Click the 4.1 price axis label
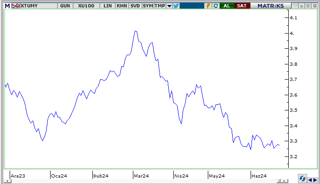The image size is (320, 184). pos(293,18)
